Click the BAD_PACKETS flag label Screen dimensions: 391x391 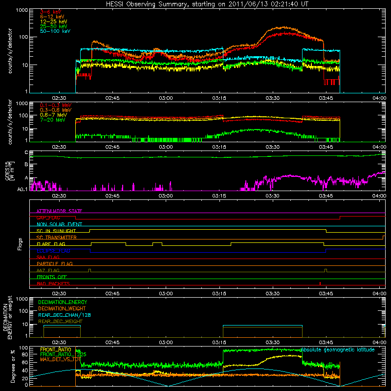point(53,283)
